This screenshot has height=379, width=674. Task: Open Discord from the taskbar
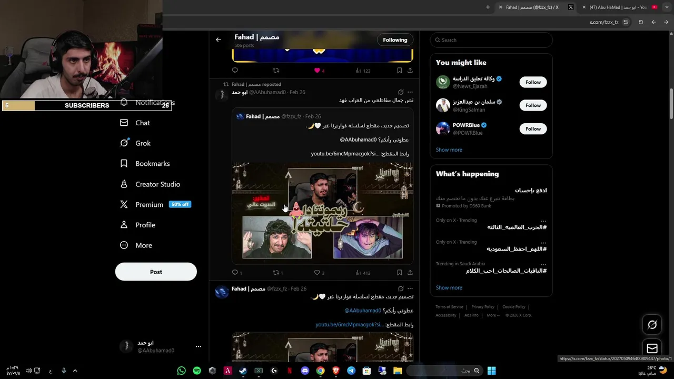click(305, 371)
